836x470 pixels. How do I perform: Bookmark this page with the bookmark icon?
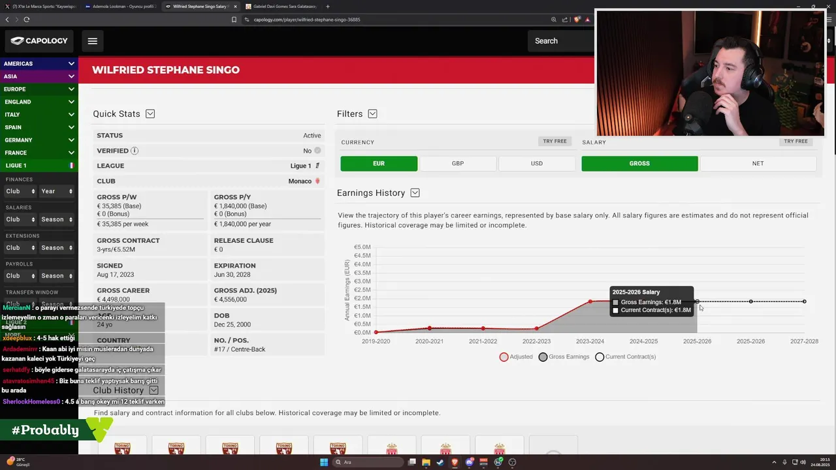pos(234,20)
